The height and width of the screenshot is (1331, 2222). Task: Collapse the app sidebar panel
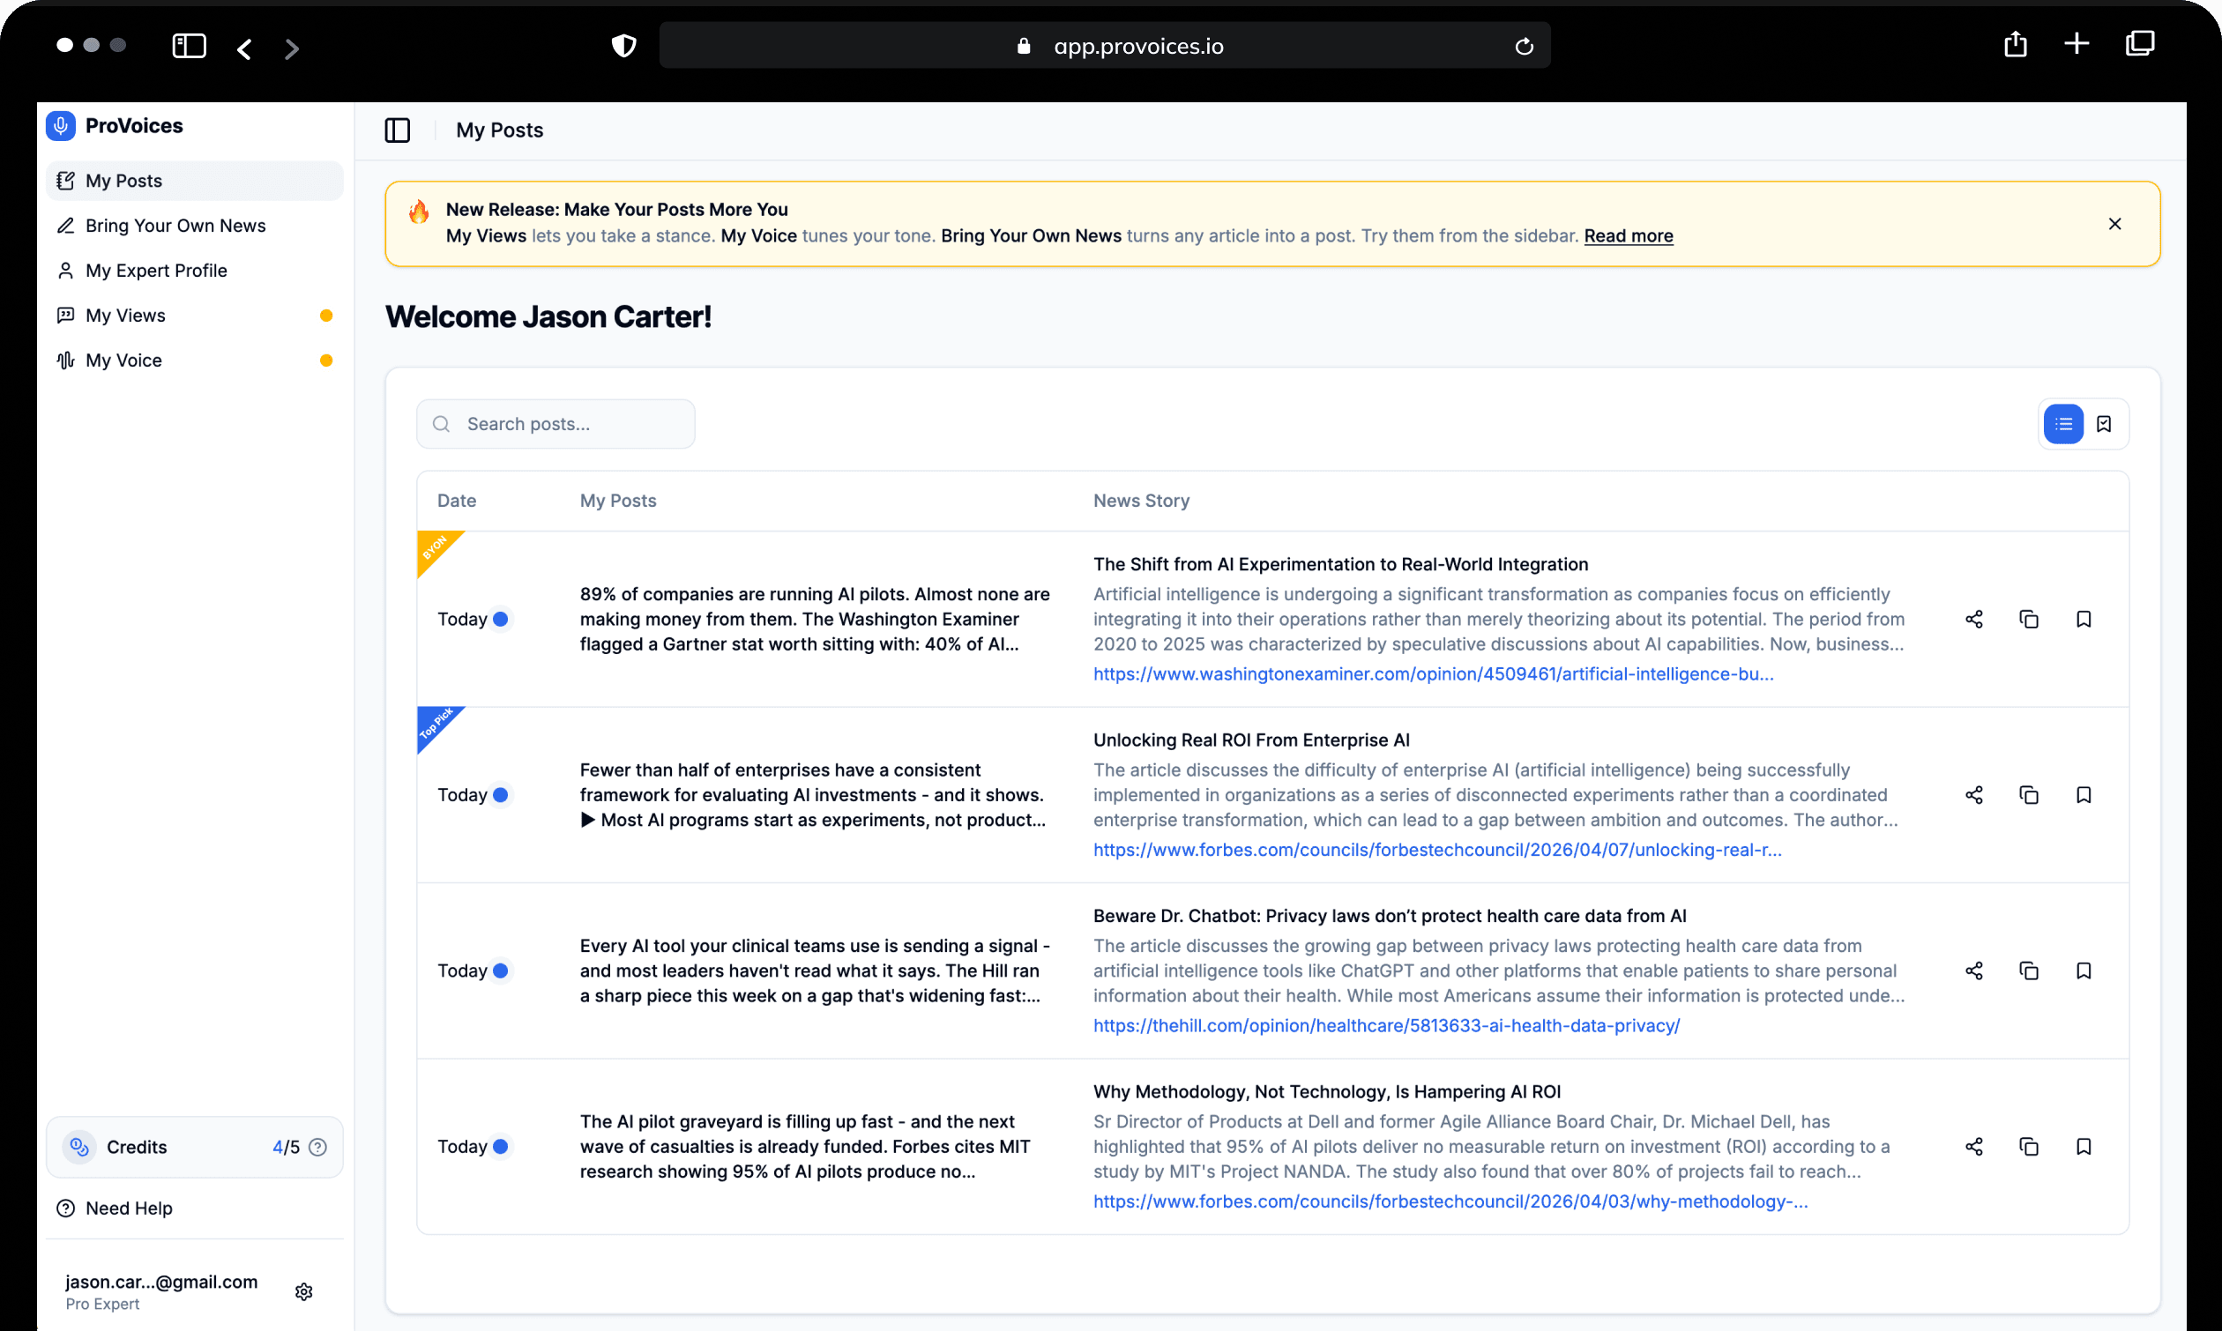coord(398,130)
